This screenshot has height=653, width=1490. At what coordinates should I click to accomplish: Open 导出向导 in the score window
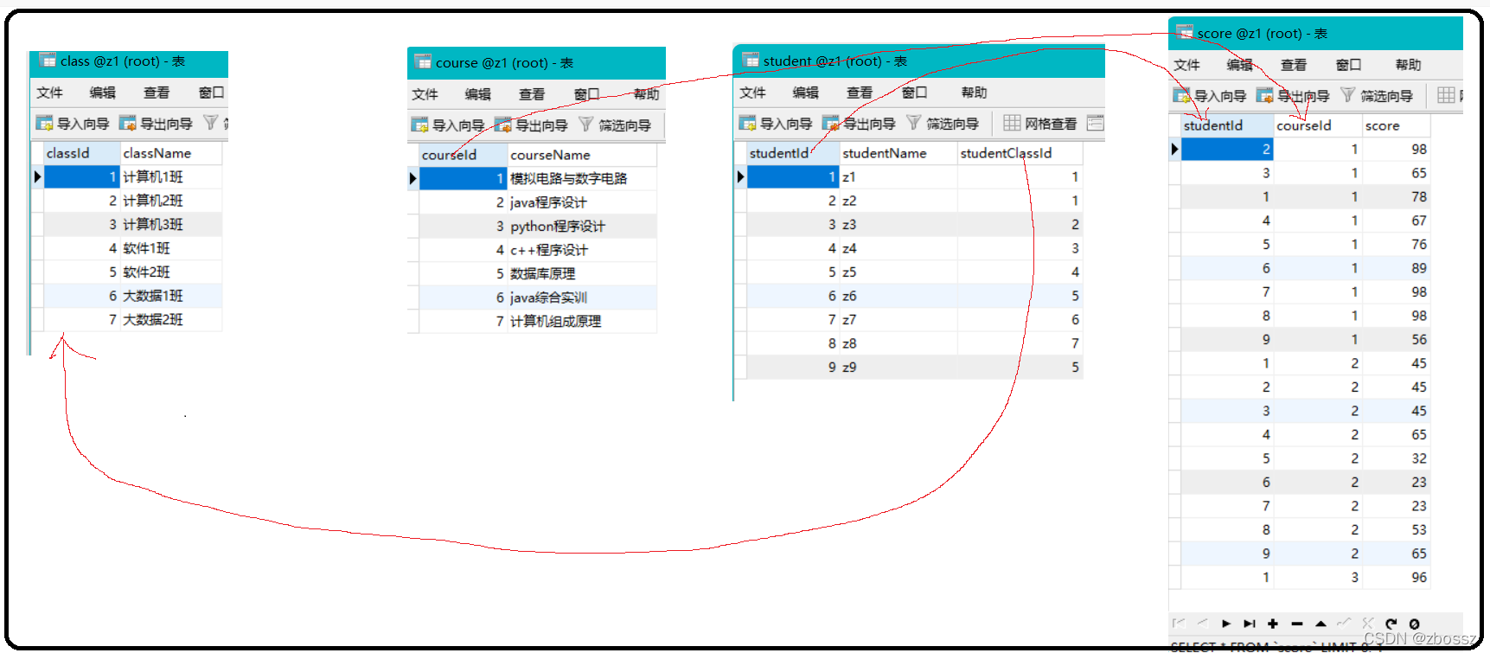(1293, 95)
